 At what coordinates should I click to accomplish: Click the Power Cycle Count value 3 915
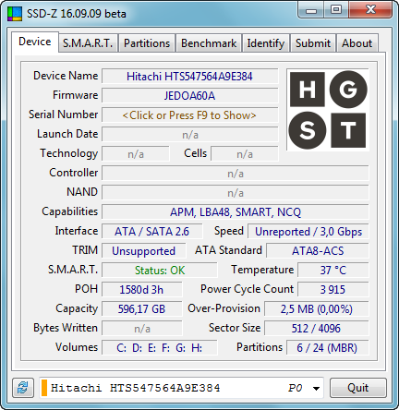pos(333,290)
